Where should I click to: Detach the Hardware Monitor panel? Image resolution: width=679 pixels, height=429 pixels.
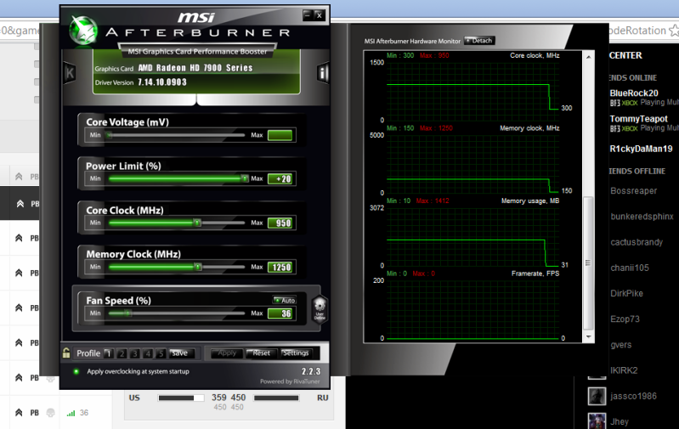[479, 40]
